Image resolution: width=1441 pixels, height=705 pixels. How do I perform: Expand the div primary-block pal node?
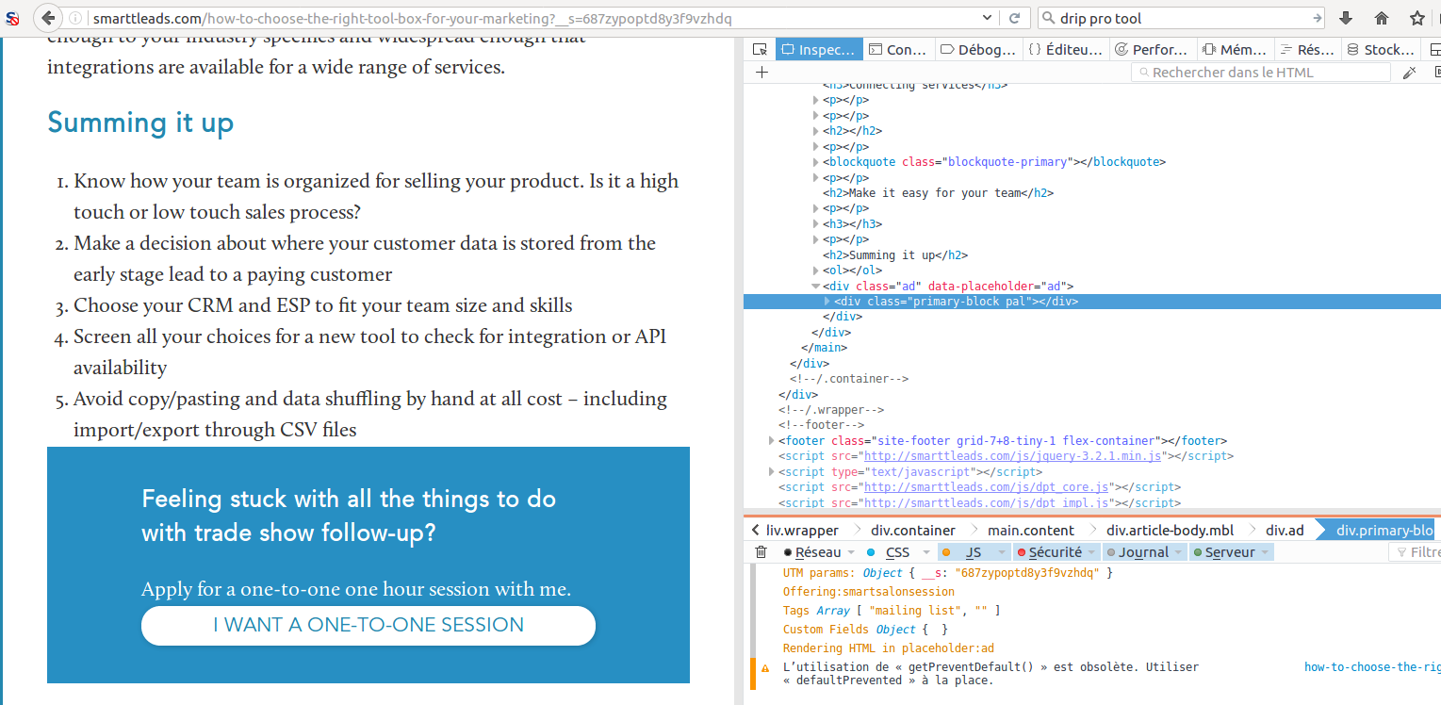pyautogui.click(x=827, y=302)
